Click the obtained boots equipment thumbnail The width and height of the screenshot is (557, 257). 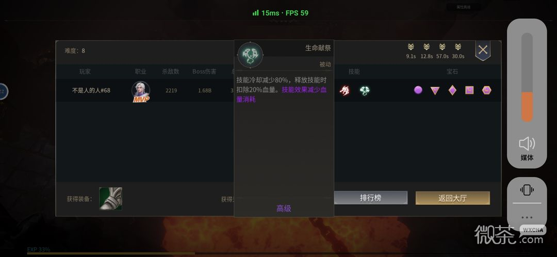pos(110,199)
